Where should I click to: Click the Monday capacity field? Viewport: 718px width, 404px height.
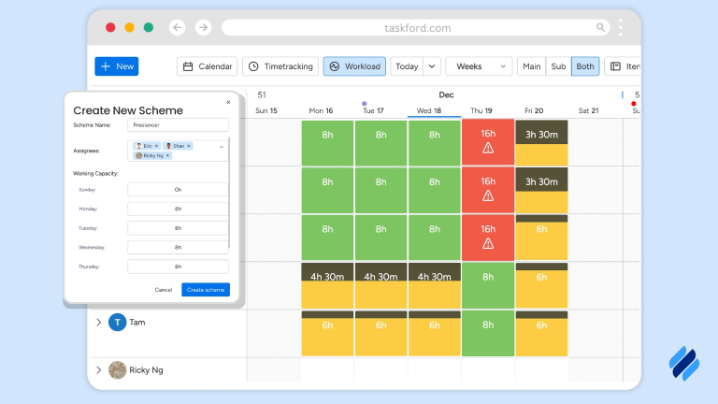178,209
